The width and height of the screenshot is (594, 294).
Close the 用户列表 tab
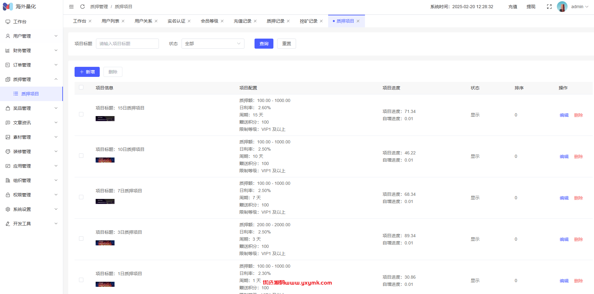pos(123,21)
